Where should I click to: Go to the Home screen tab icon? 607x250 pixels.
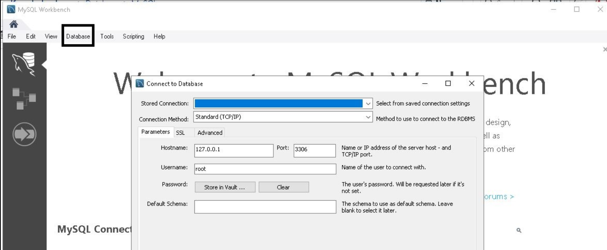(x=14, y=23)
